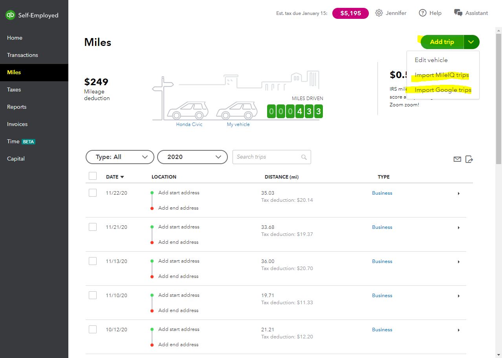The image size is (502, 358).
Task: Click Business type for 11/10/20 trip
Action: click(x=382, y=296)
